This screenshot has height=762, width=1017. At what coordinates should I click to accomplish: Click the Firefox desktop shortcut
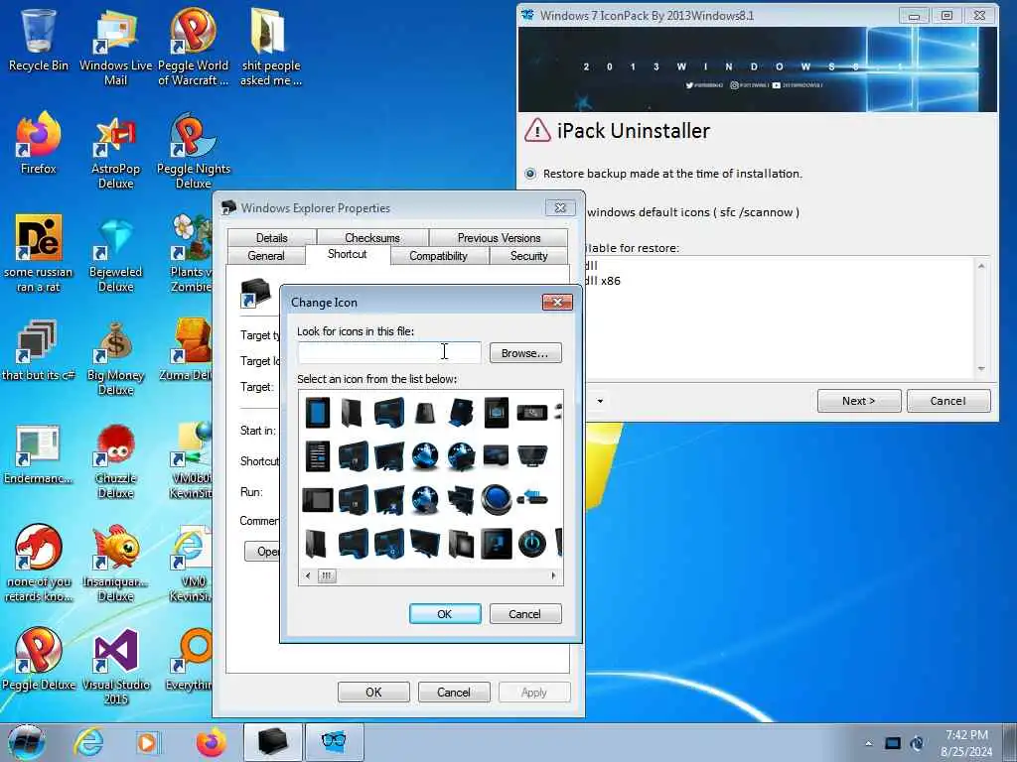39,144
